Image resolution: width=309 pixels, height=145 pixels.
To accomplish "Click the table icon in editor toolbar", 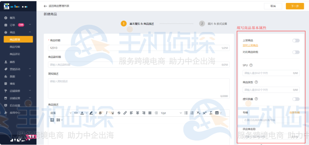I will pyautogui.click(x=217, y=113).
